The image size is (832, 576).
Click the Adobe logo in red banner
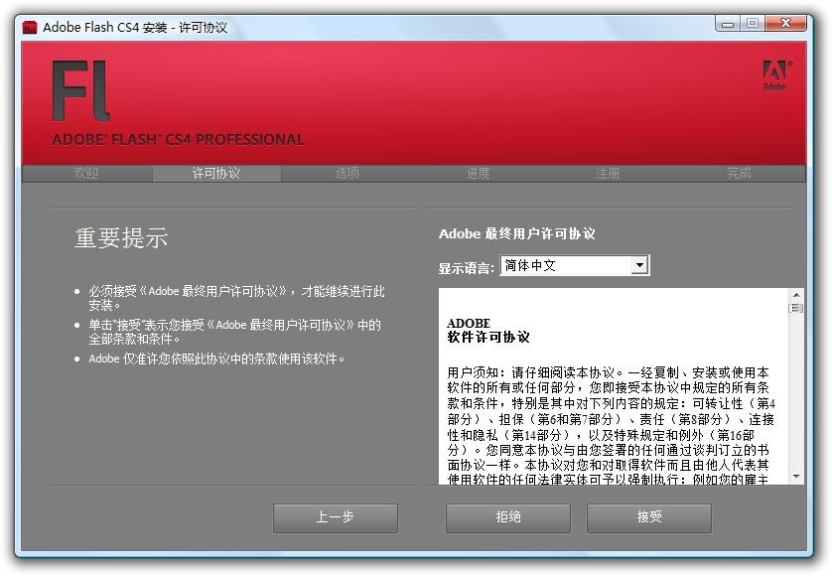773,74
